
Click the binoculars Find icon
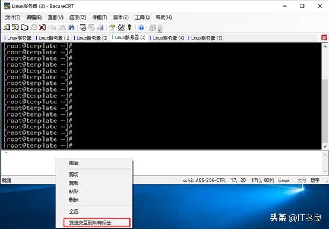(x=71, y=27)
